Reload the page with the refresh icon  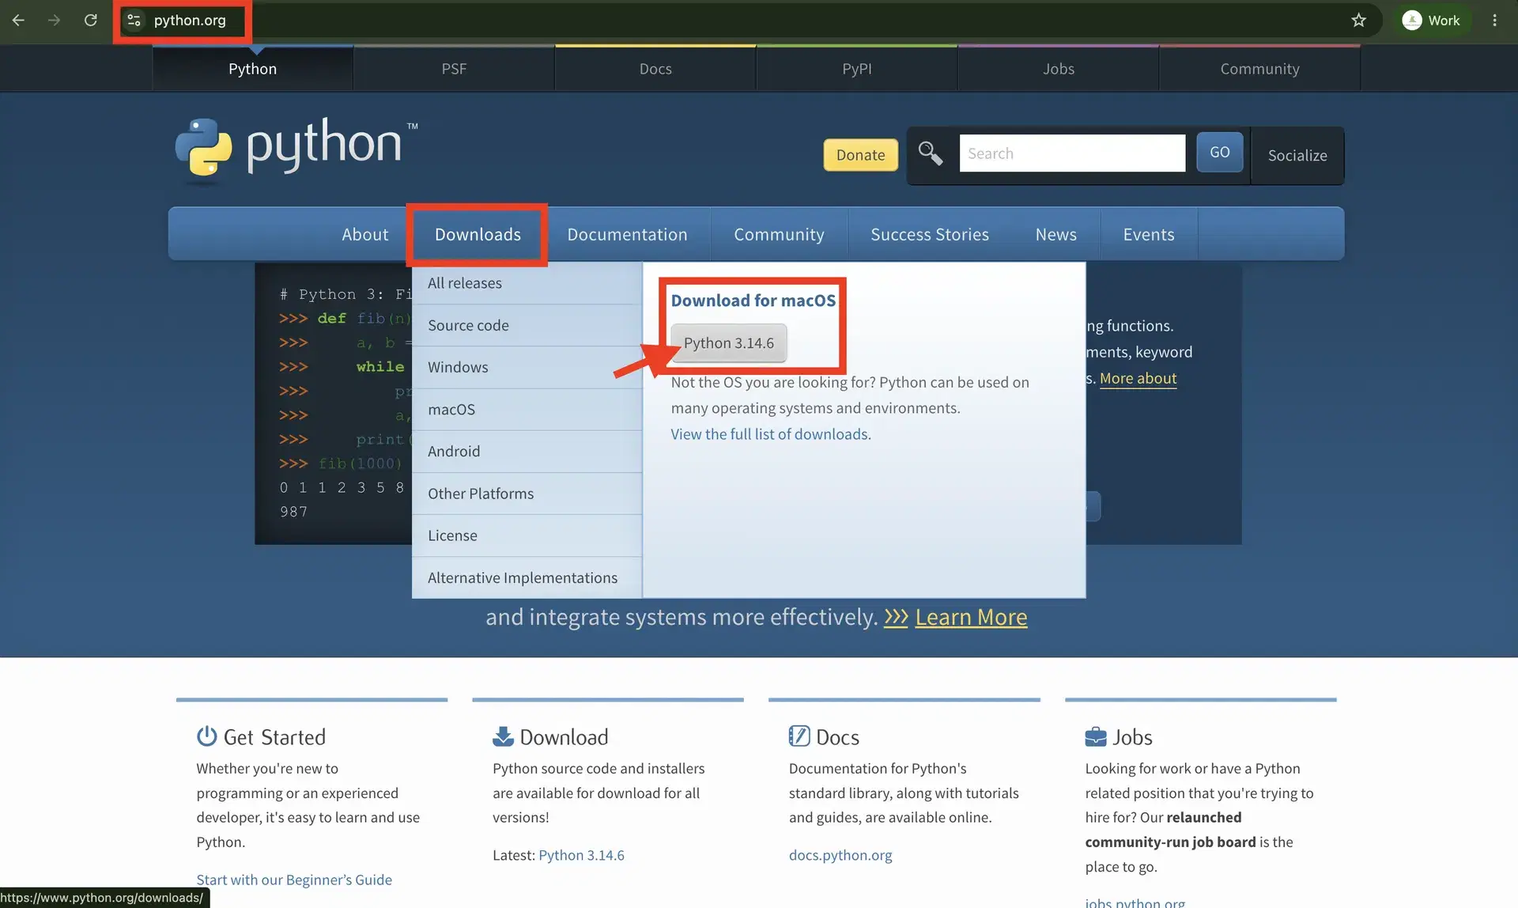(91, 21)
